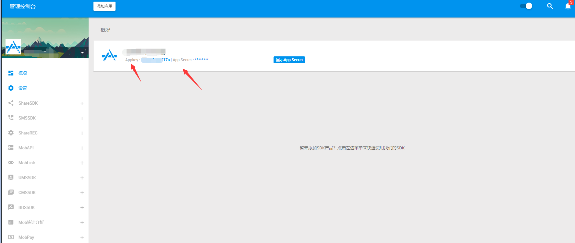Expand the SMSSDK plus sign
Image resolution: width=575 pixels, height=243 pixels.
pyautogui.click(x=82, y=118)
